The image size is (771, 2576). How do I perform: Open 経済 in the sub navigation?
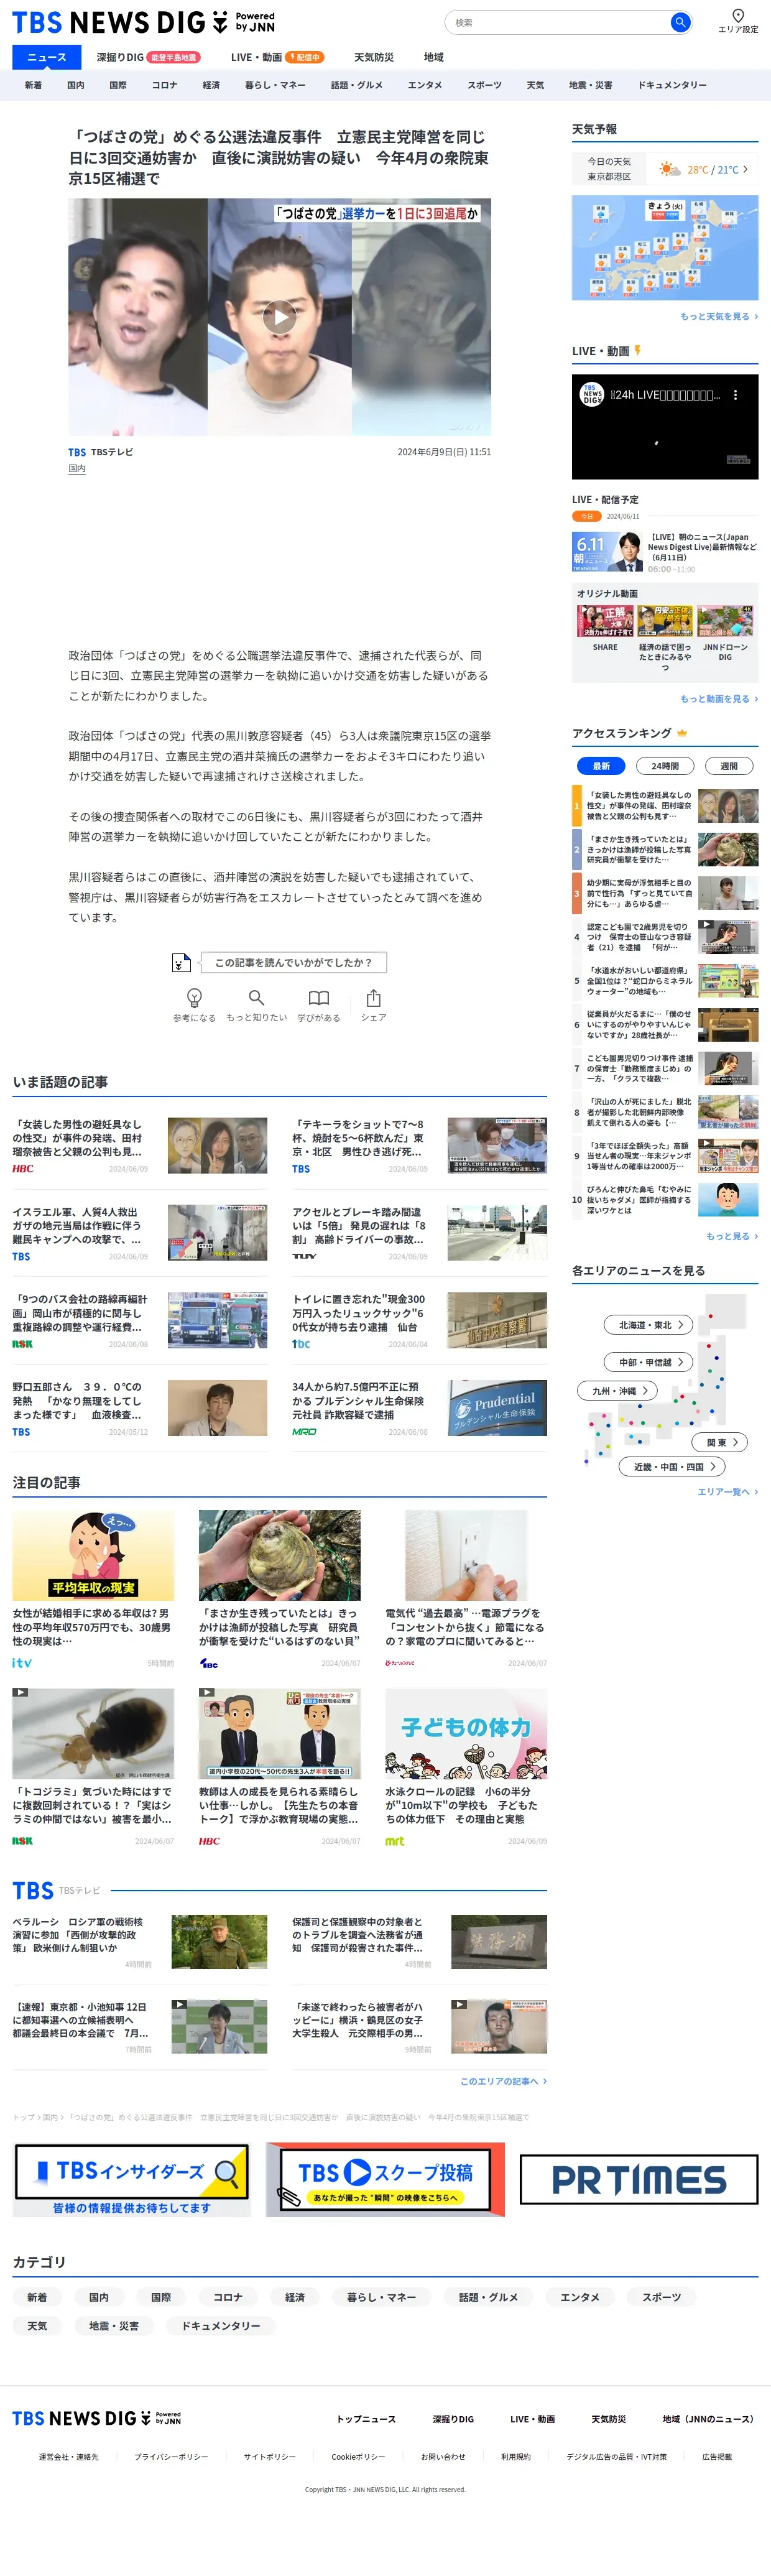(211, 85)
